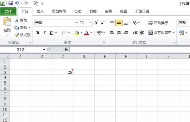Viewport: 190px width, 122px height.
Task: Toggle Align Text Right
Action: (x=126, y=33)
